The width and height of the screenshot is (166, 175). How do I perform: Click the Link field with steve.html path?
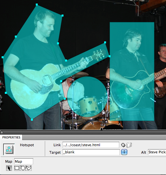point(91,145)
